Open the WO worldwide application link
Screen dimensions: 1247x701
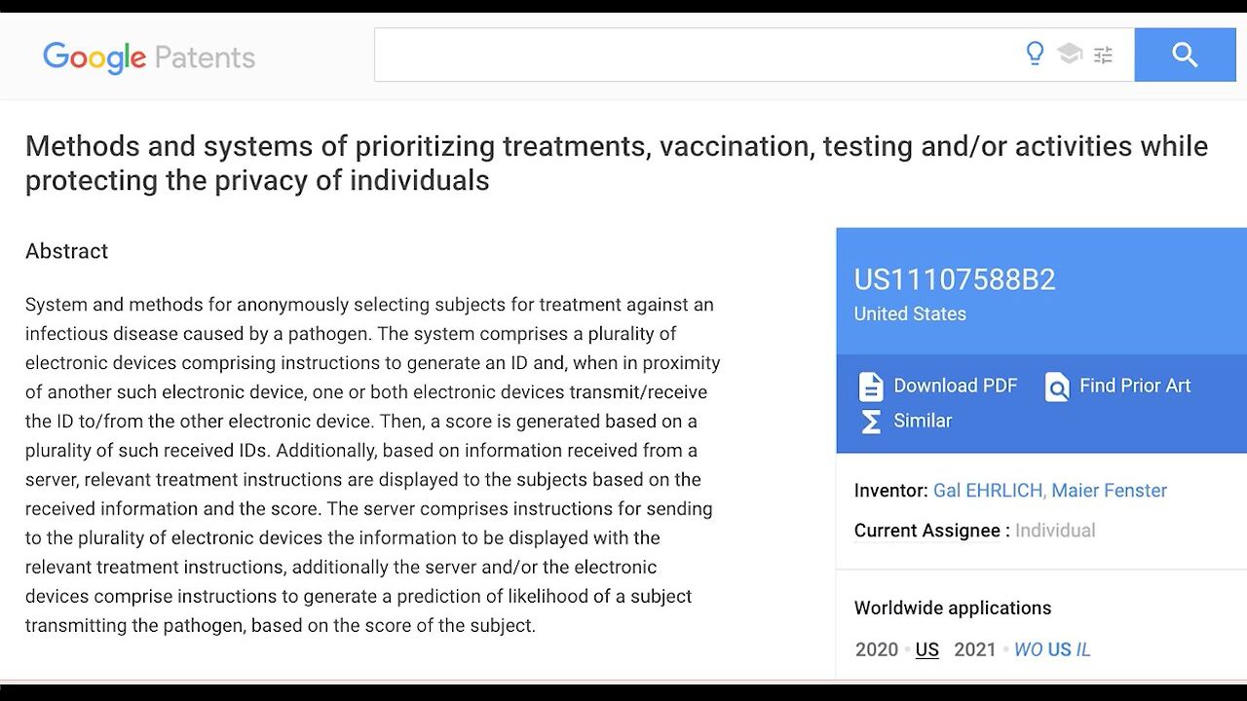click(x=1028, y=649)
